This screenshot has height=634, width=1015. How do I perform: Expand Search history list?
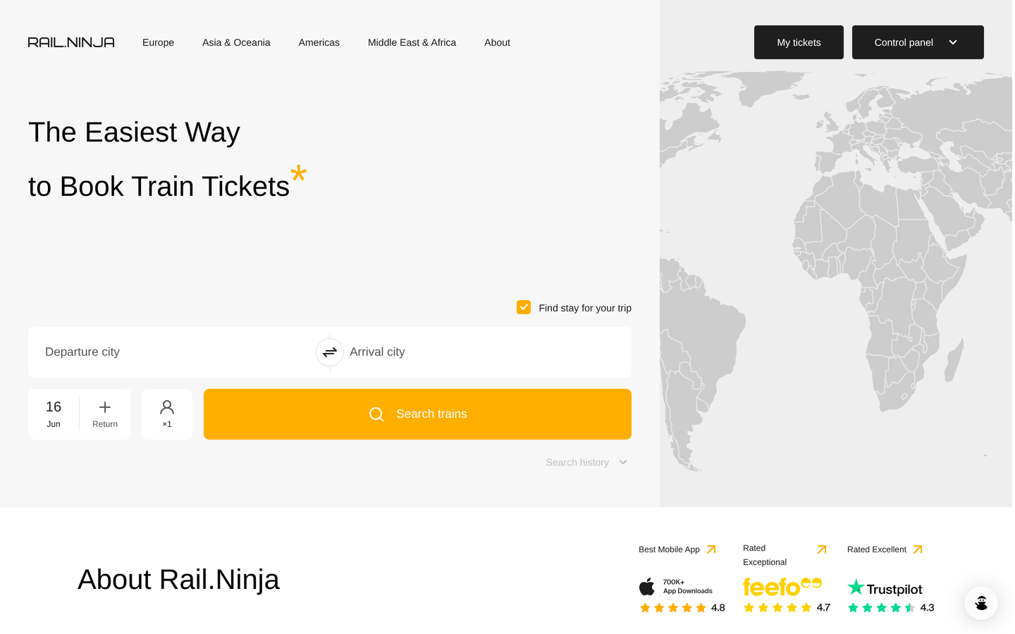click(586, 462)
